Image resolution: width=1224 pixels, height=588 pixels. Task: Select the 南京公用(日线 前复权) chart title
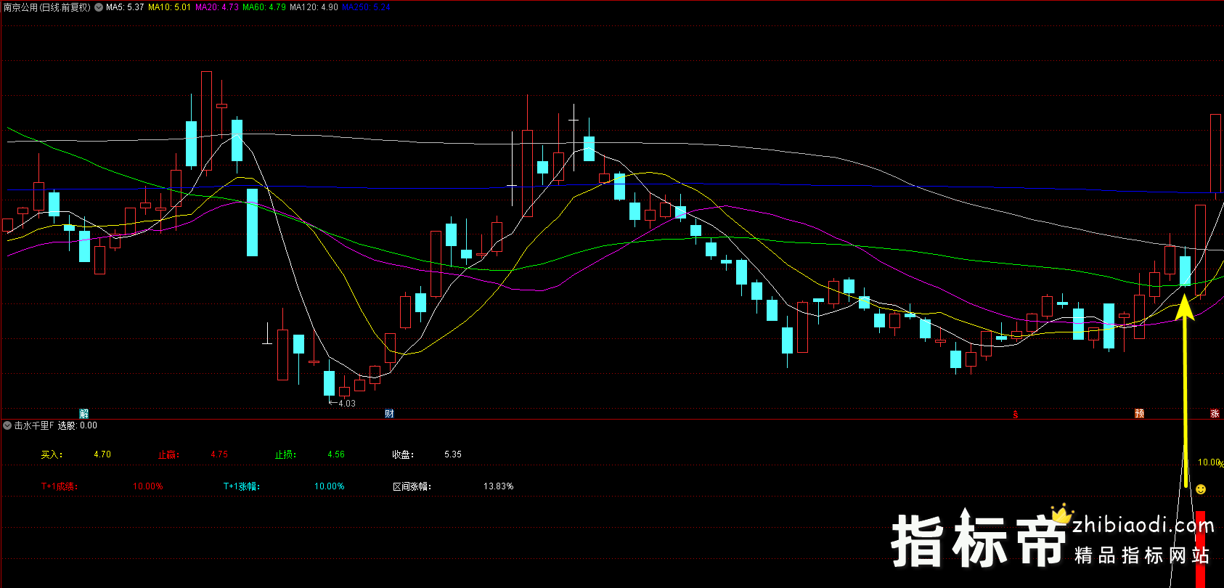[47, 7]
